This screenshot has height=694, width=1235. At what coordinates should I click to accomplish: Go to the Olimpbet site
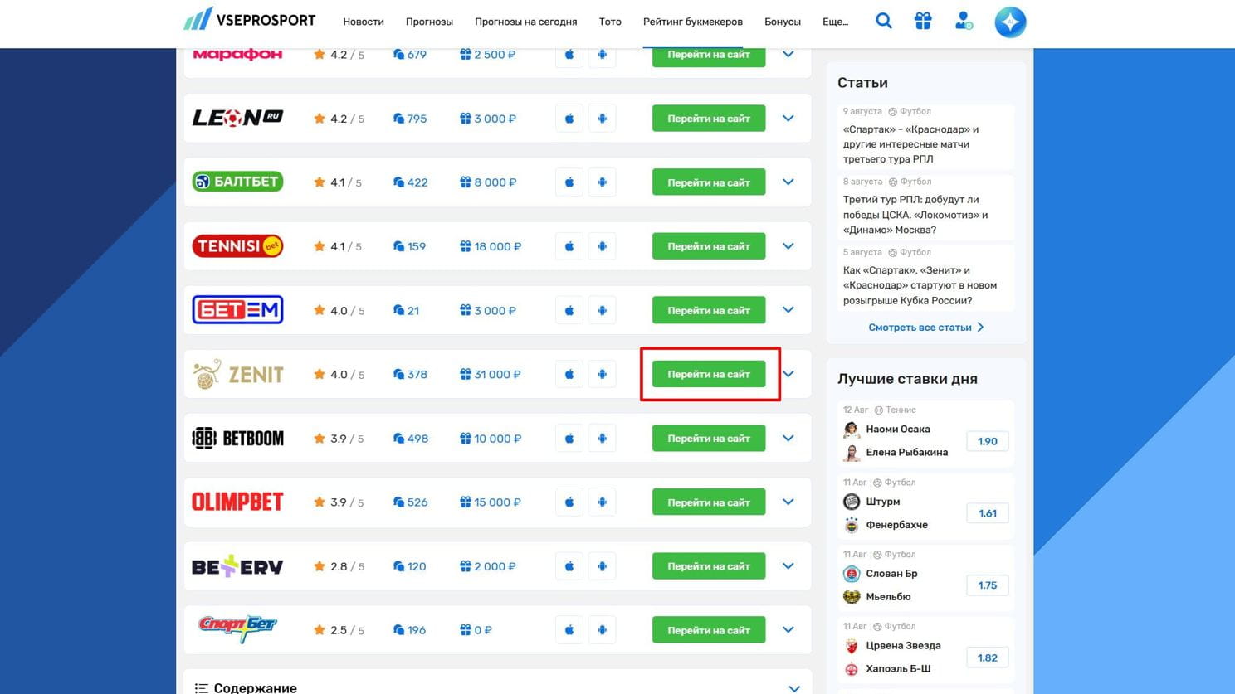(709, 502)
